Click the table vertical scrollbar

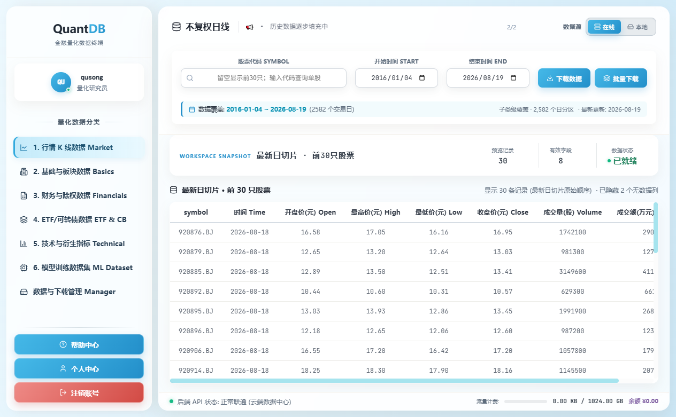coord(656,228)
